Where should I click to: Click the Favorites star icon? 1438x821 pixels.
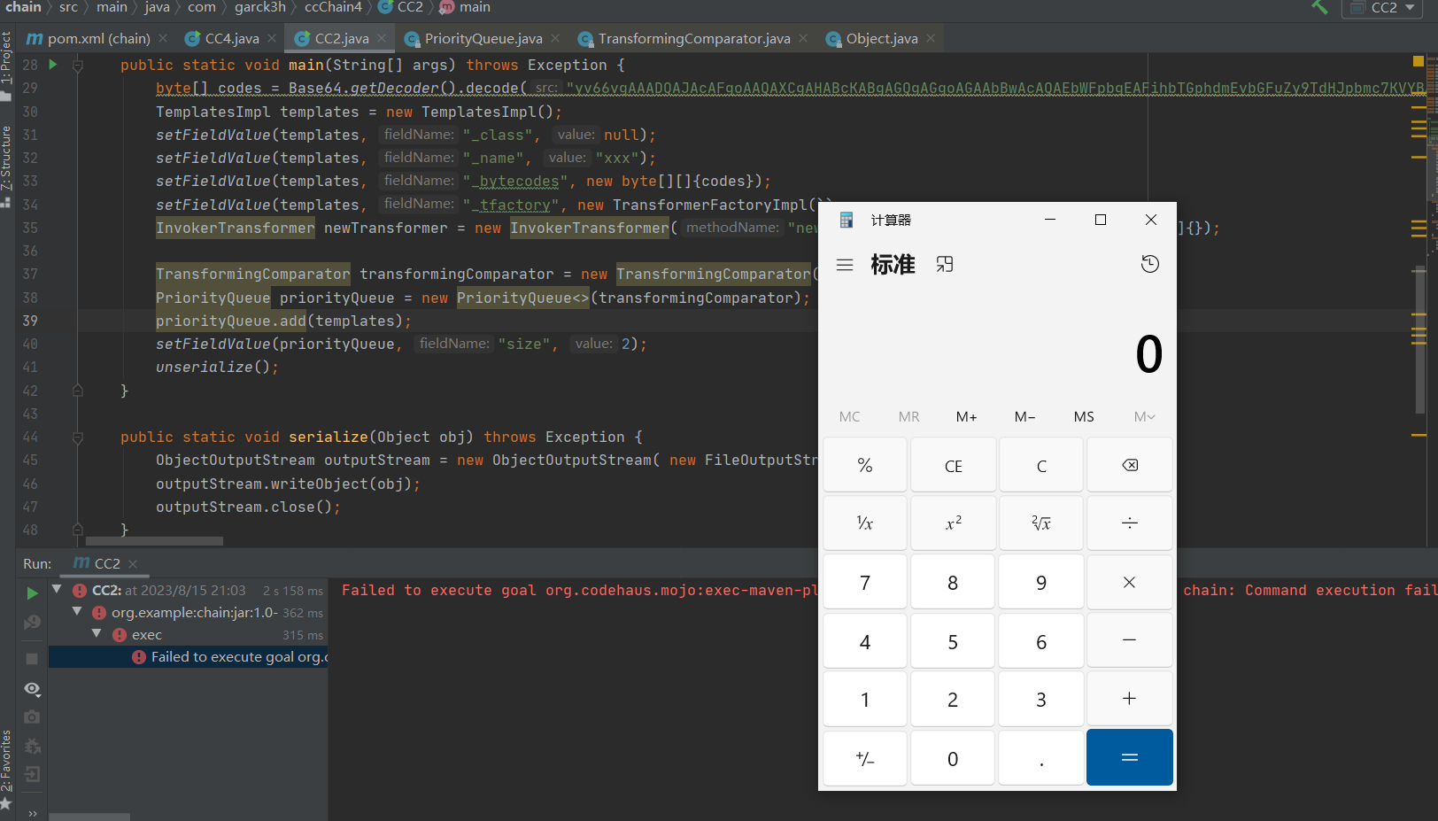pos(6,803)
